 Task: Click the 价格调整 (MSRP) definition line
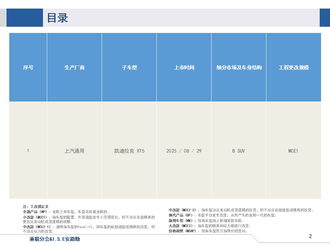coord(208,231)
